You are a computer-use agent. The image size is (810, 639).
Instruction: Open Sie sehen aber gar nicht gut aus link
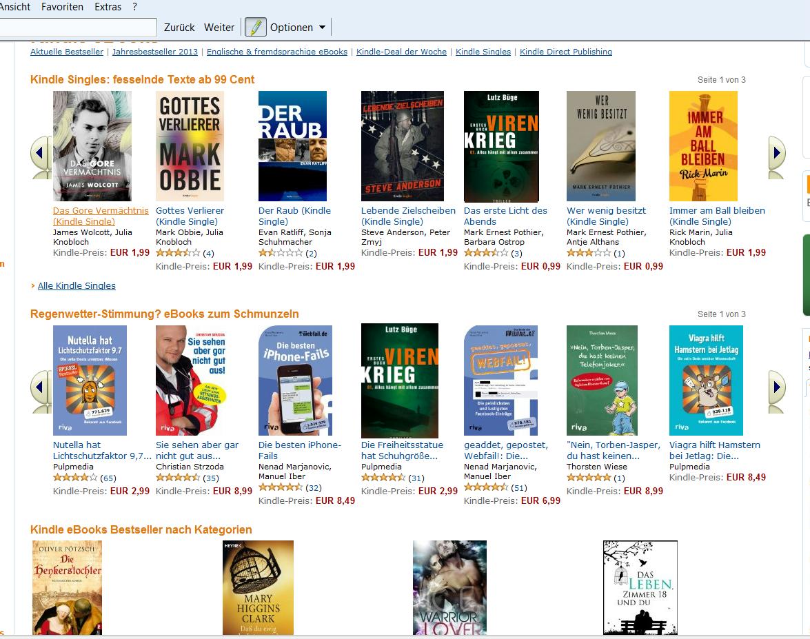(197, 450)
